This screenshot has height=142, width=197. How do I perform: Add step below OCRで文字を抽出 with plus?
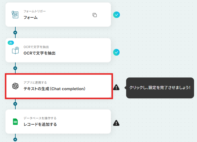[x=15, y=68]
